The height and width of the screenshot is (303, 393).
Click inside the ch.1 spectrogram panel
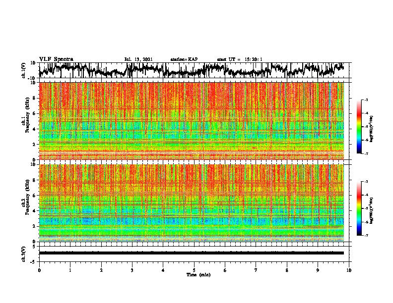[192, 121]
